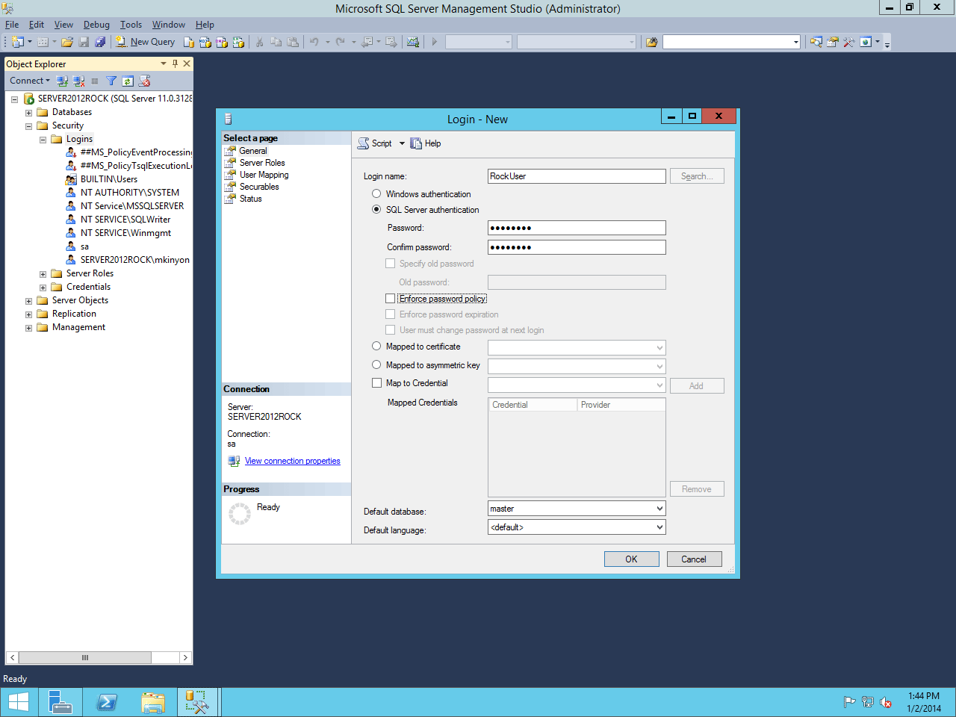Select the Status page
Screen dimensions: 956x717
(x=250, y=199)
